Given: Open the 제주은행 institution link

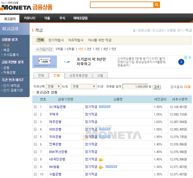Looking at the screenshot, I should 55,122.
